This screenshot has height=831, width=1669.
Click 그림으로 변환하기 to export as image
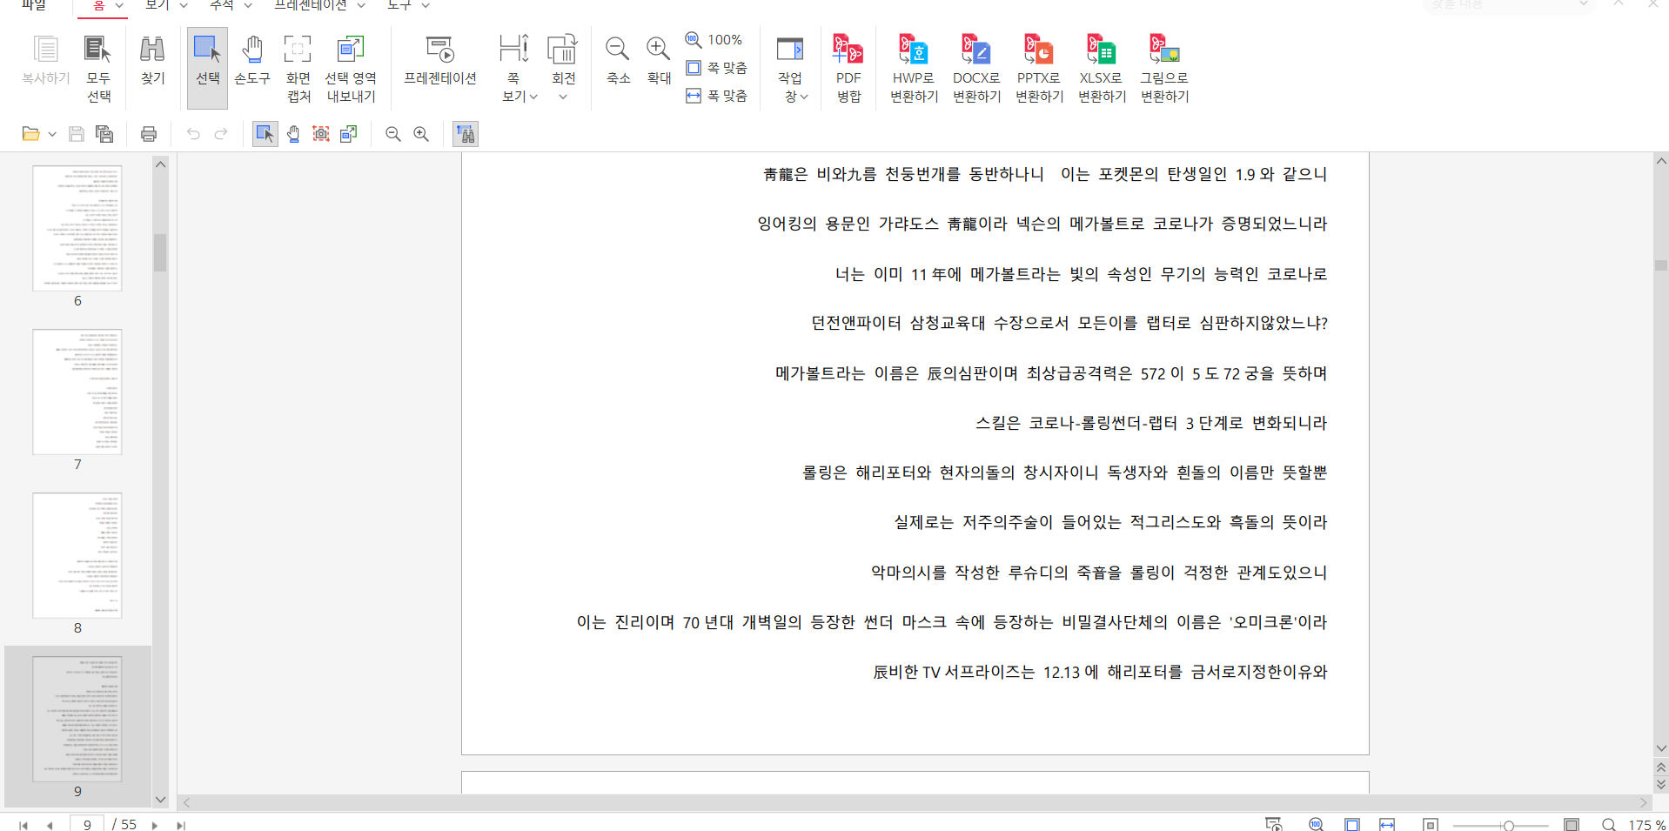pos(1164,68)
